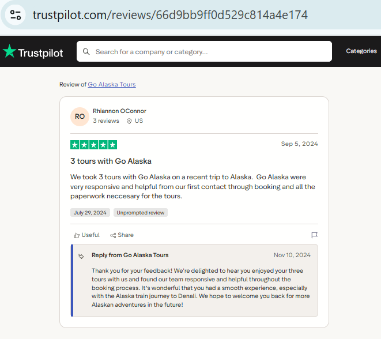Click the RO avatar of Rhiannon OConnor
Viewport: 381px width, 339px height.
pyautogui.click(x=80, y=116)
